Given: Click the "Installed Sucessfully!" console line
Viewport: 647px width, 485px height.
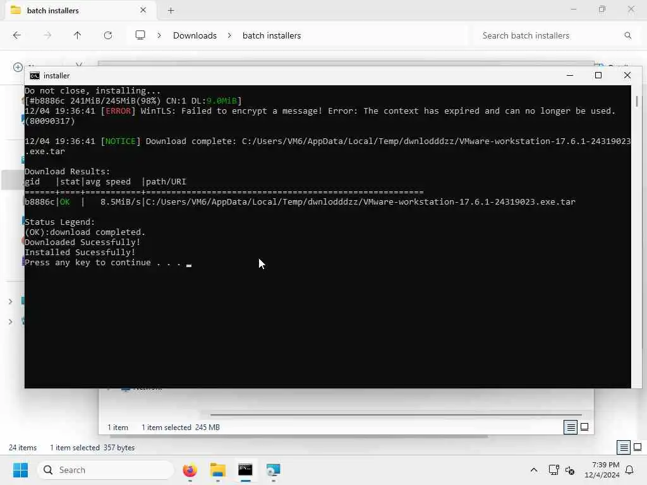Looking at the screenshot, I should click(x=80, y=253).
